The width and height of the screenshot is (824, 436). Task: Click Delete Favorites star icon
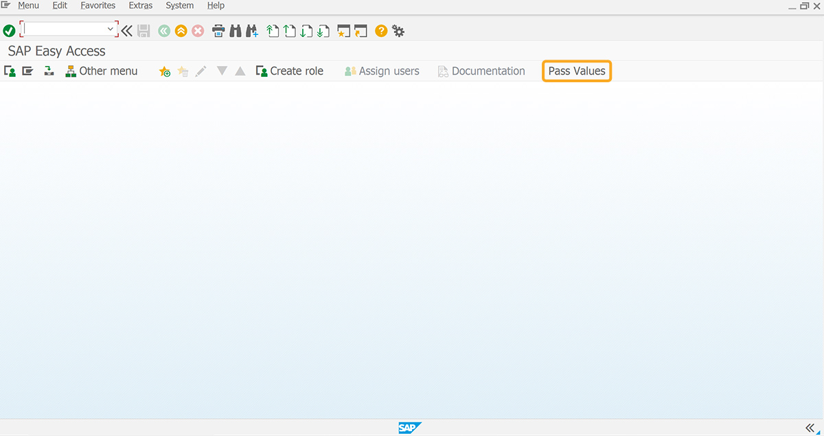(x=183, y=71)
